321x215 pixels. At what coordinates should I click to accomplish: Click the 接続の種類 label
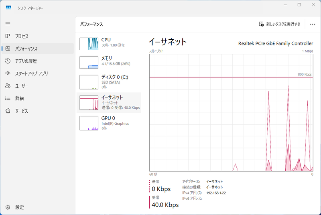click(x=192, y=187)
